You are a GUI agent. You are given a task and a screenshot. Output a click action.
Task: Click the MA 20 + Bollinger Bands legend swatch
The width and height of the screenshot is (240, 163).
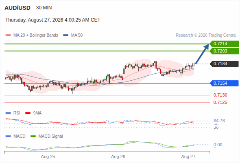pyautogui.click(x=8, y=35)
